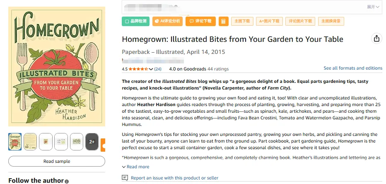
Task: Click the 评论图片下载 review image download
Action: (x=300, y=21)
